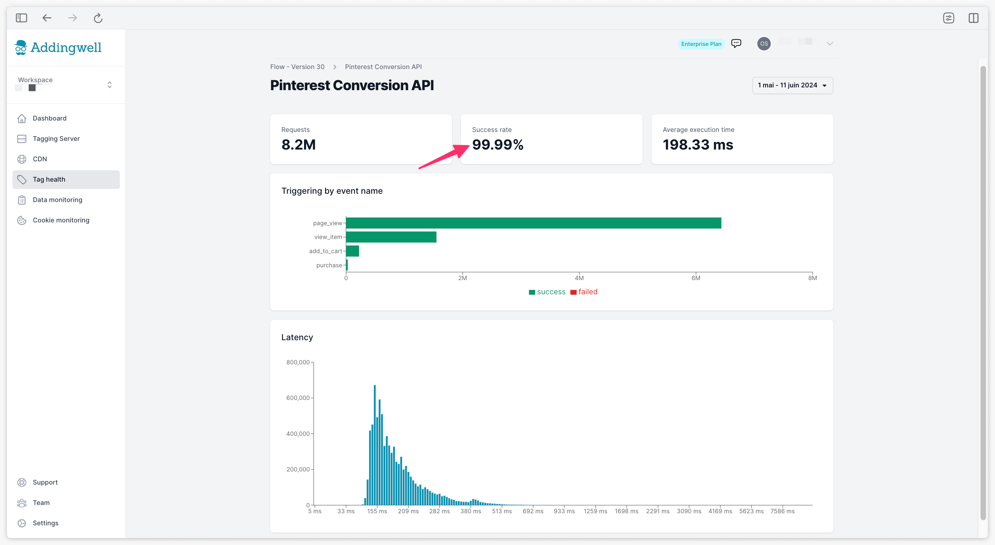The width and height of the screenshot is (995, 545).
Task: Go forward with the right arrow
Action: coord(72,18)
